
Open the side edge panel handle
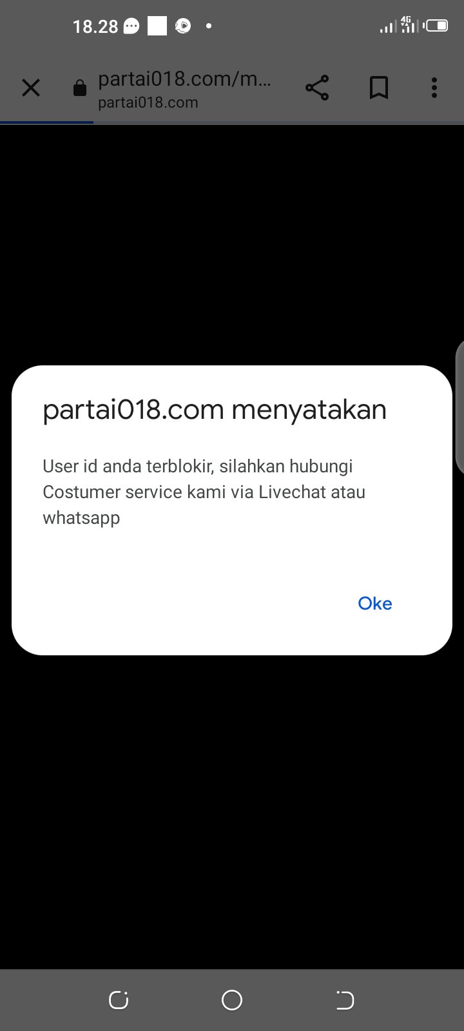pos(459,407)
